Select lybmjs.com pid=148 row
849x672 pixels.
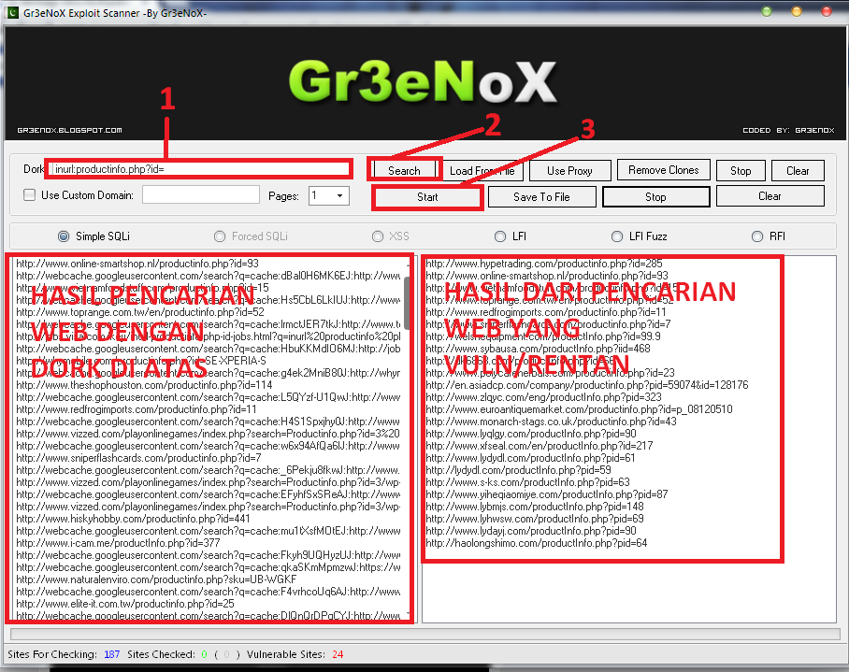tap(535, 507)
